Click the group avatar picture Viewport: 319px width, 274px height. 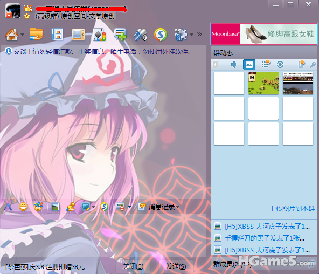pos(13,11)
